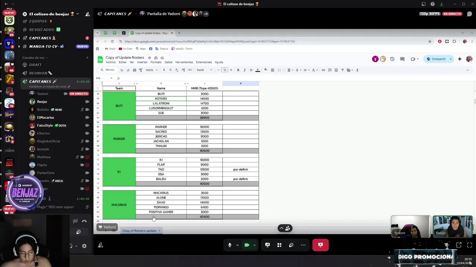The image size is (476, 267).
Task: Open Activities icon in call controls
Action: (x=279, y=245)
